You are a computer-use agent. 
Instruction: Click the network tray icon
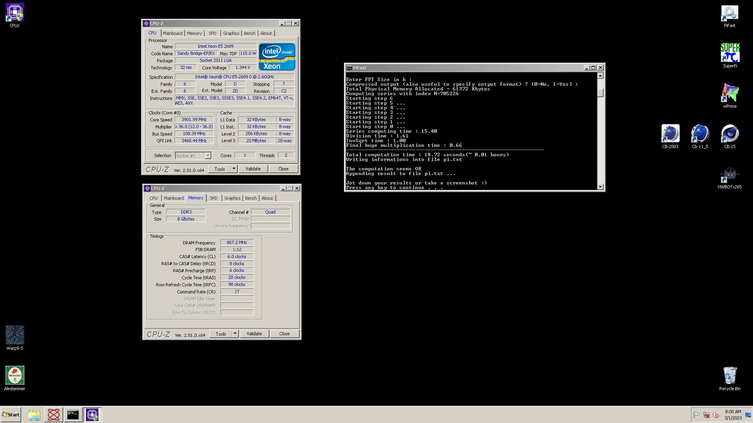[x=706, y=415]
